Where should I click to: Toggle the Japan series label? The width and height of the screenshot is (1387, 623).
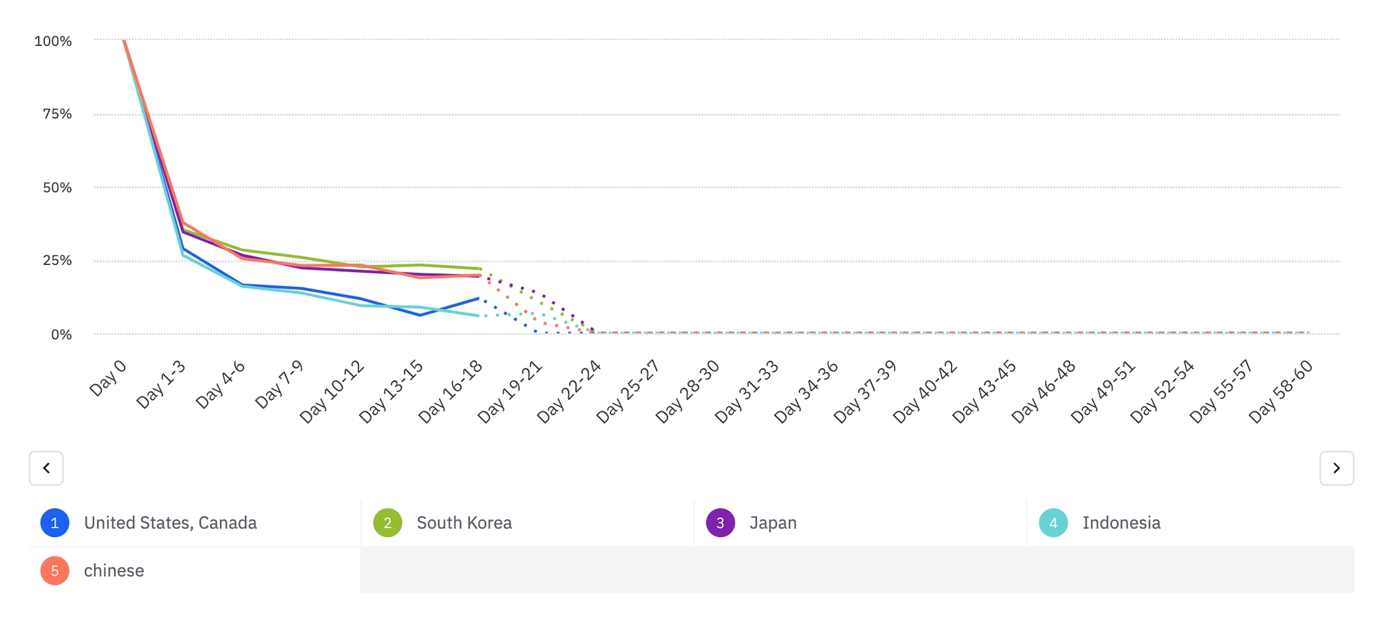pos(773,523)
